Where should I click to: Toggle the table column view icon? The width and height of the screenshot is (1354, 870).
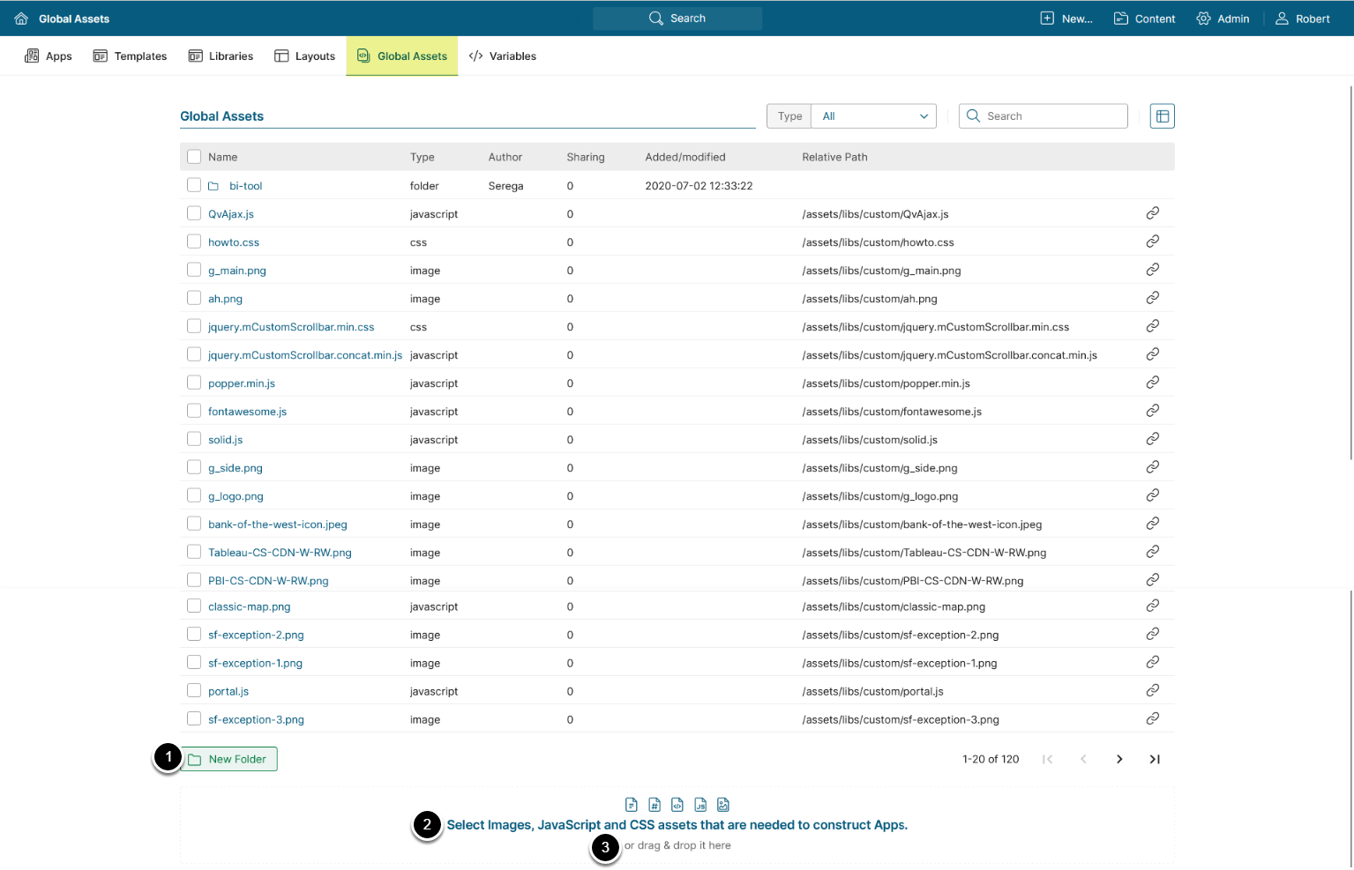tap(1162, 116)
